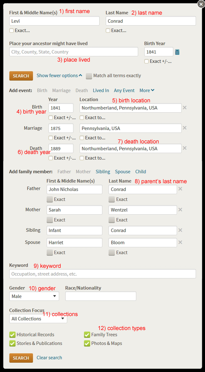The height and width of the screenshot is (372, 205).
Task: Focus the First & Middle Name field with Levi
Action: [54, 21]
